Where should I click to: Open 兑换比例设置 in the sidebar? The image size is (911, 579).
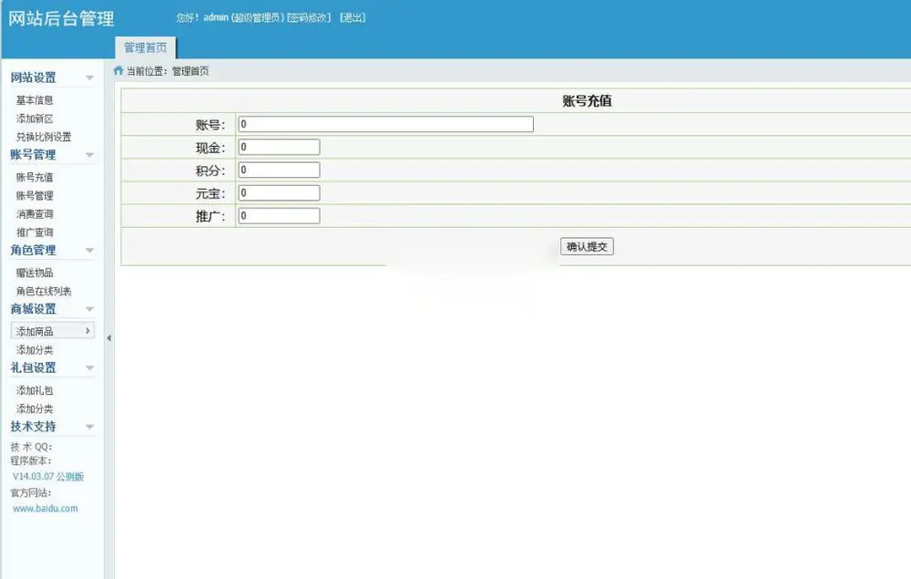(44, 137)
